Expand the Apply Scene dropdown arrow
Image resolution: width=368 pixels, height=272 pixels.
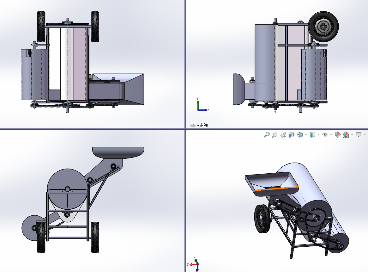352,135
